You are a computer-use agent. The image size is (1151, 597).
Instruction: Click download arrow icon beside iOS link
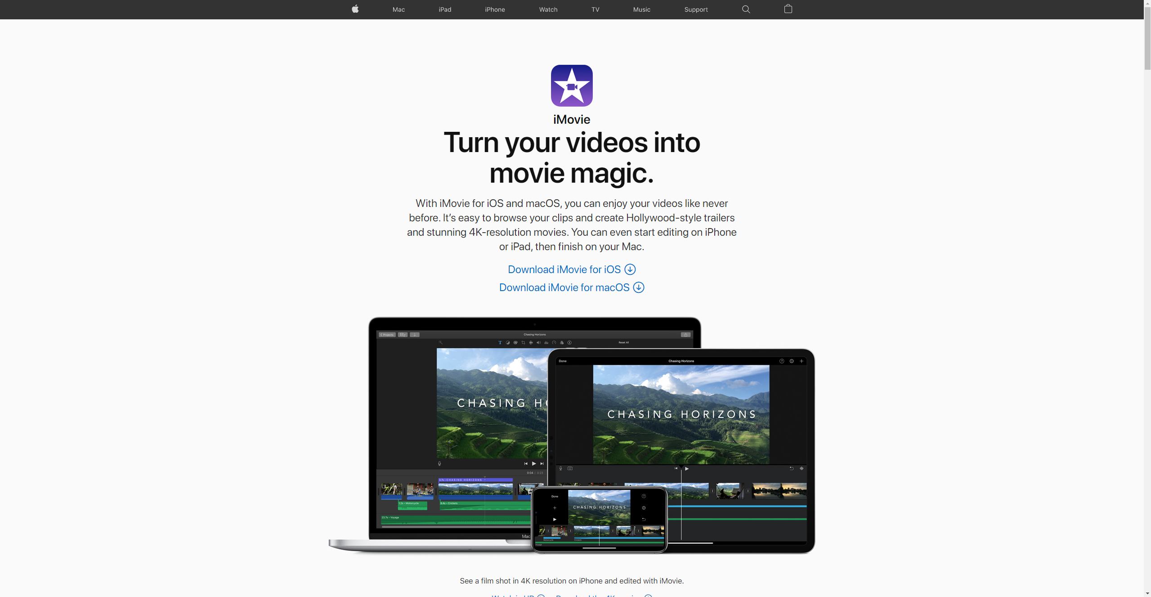coord(630,269)
